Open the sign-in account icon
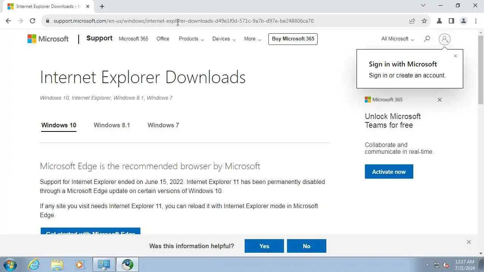The image size is (484, 272). 445,39
